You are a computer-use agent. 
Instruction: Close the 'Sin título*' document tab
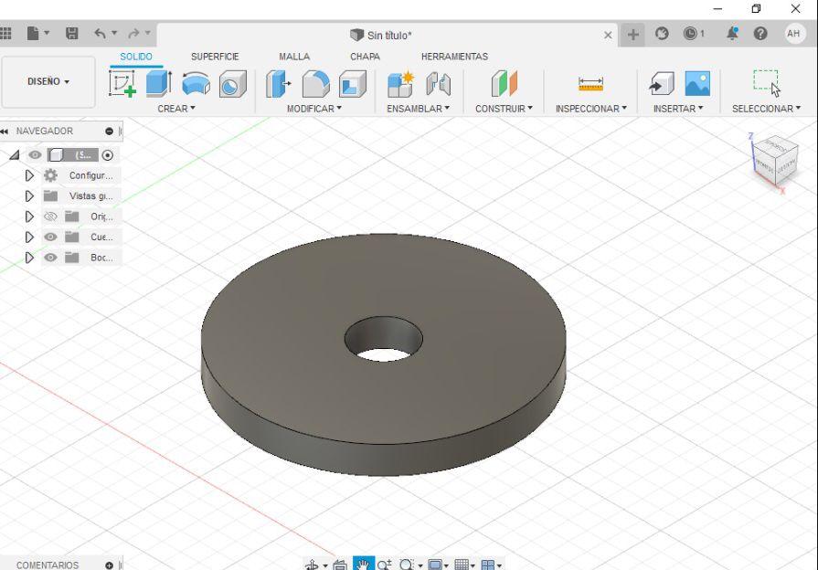pyautogui.click(x=608, y=35)
